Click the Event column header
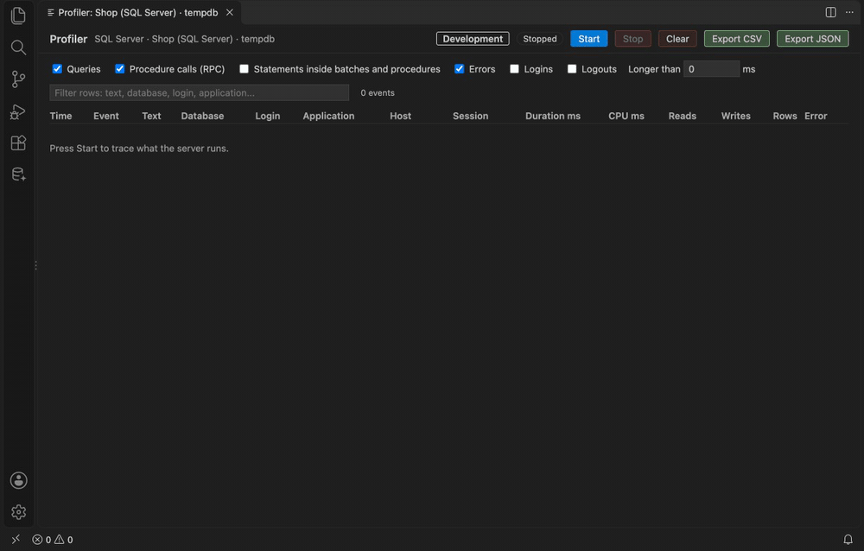Viewport: 864px width, 551px height. [x=105, y=116]
